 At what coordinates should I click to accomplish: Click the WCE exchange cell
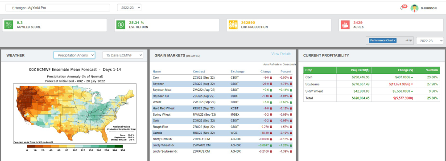pos(234,133)
